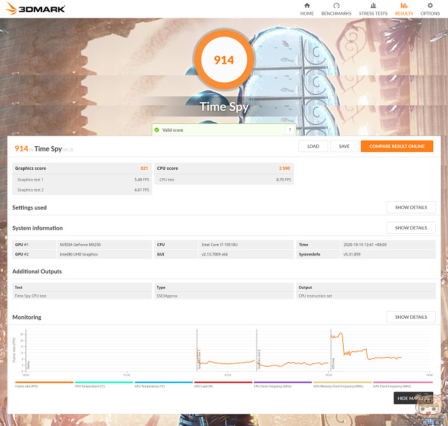The height and width of the screenshot is (426, 448).
Task: Show details for System information
Action: click(x=411, y=228)
